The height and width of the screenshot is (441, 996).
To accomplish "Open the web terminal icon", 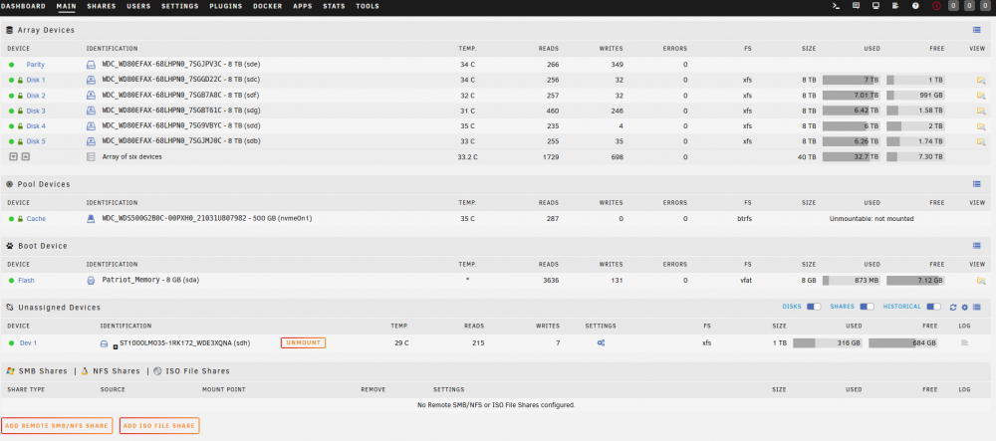I will point(837,6).
